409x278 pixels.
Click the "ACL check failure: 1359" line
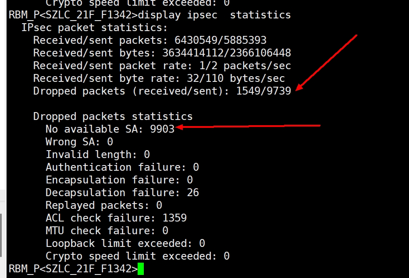pyautogui.click(x=116, y=218)
